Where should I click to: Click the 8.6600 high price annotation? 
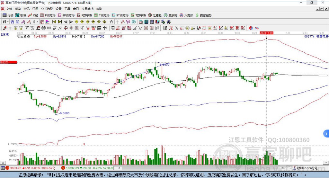(164, 65)
